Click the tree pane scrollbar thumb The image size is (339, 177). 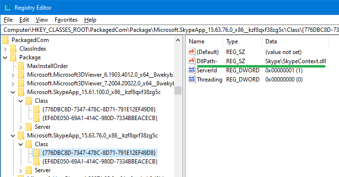point(178,91)
